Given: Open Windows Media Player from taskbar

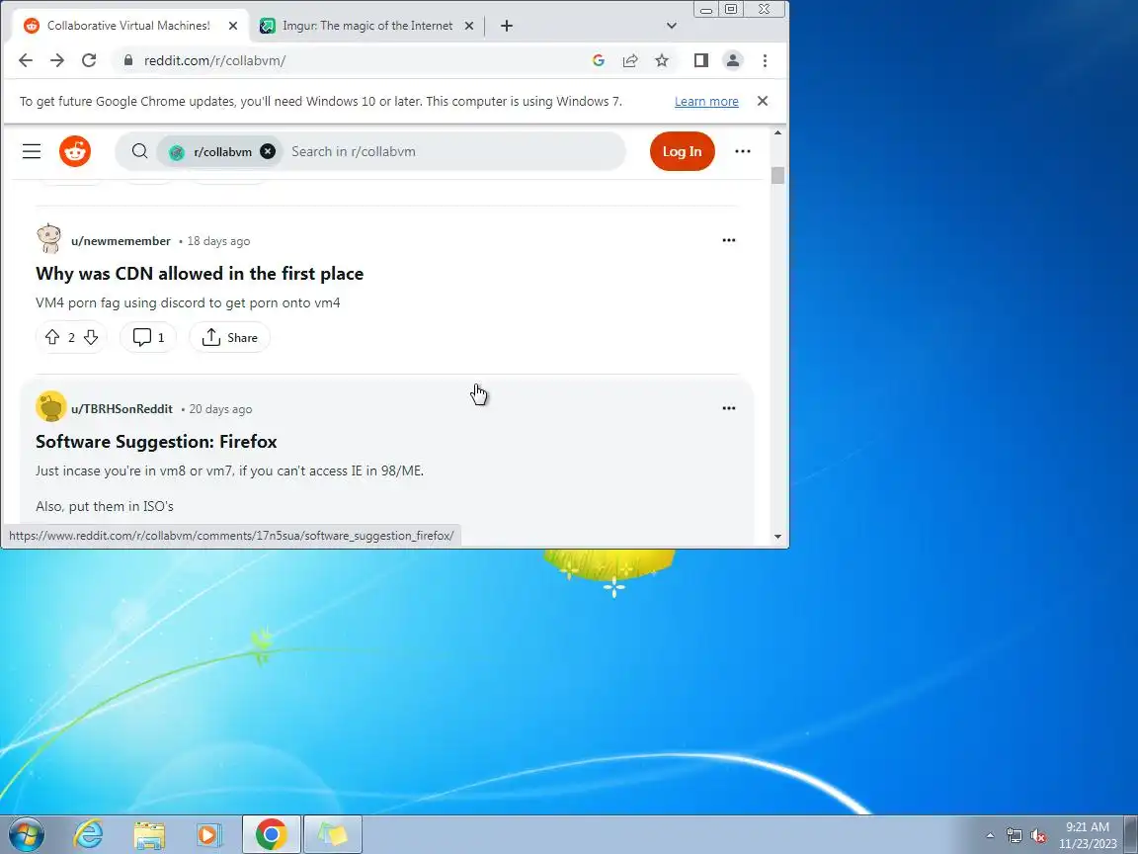Looking at the screenshot, I should tap(208, 834).
